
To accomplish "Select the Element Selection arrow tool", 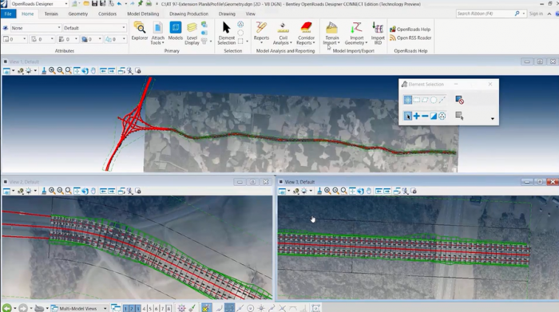I will [x=226, y=33].
